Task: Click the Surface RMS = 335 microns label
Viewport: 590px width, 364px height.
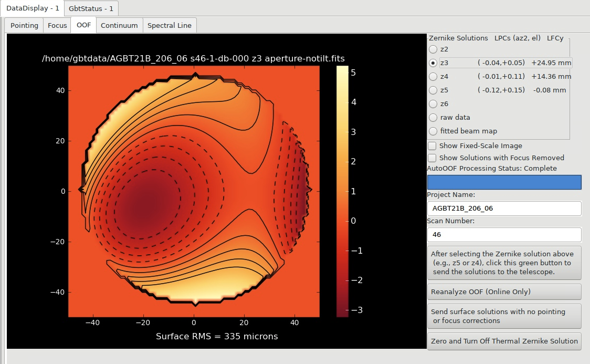Action: point(217,336)
